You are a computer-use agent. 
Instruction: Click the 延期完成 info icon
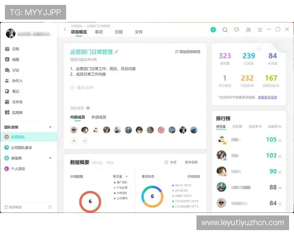[x=278, y=86]
